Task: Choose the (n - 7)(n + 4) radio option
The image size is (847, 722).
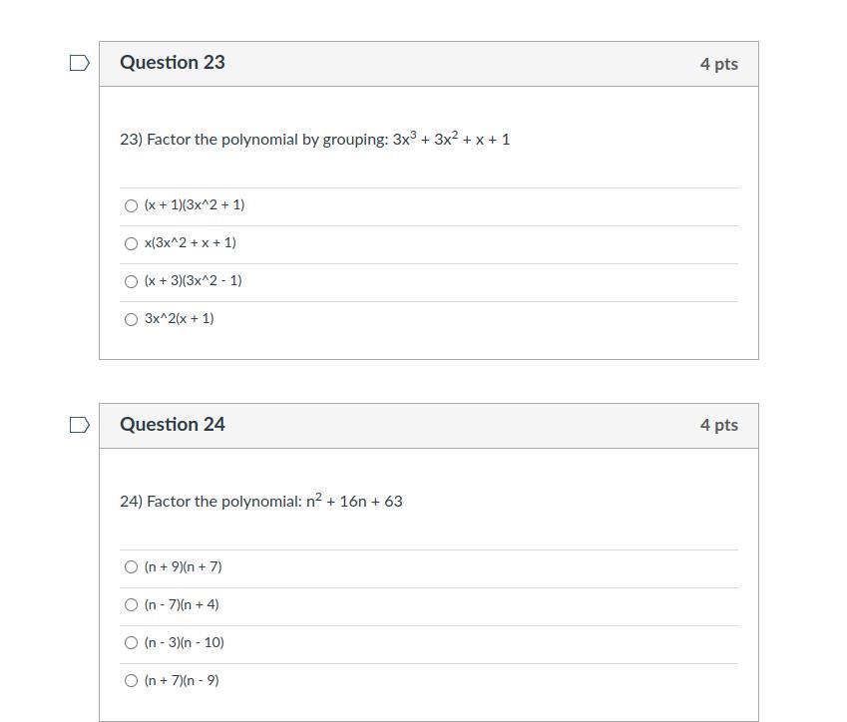Action: tap(132, 604)
